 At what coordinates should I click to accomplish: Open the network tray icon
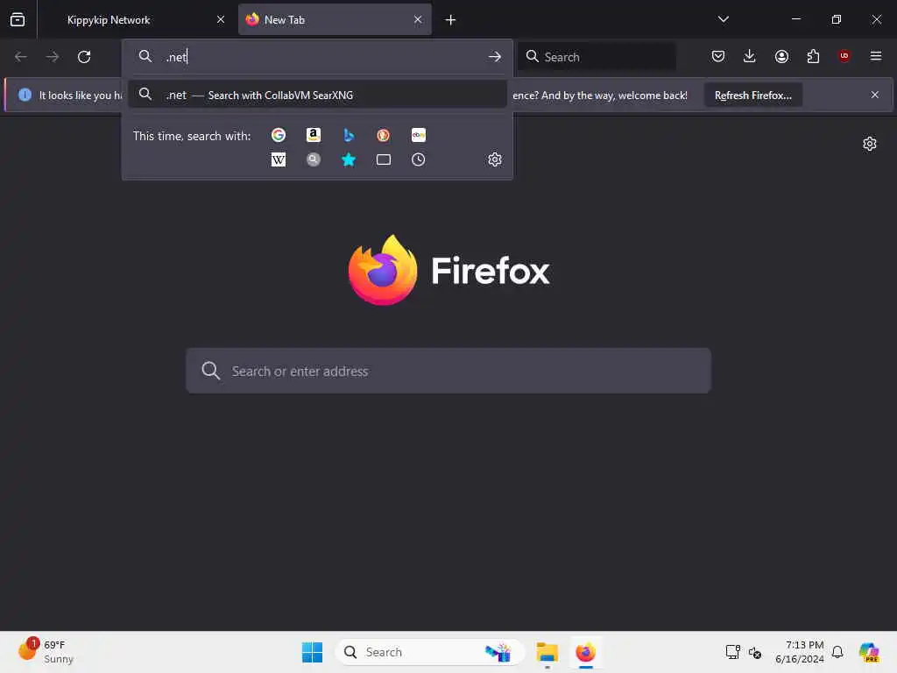click(733, 652)
